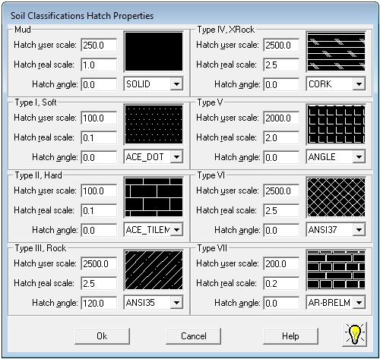The height and width of the screenshot is (359, 380).
Task: Click the lightbulb tip icon
Action: 355,335
